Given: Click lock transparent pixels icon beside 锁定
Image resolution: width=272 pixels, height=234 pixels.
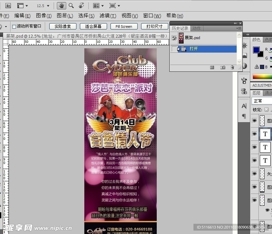Looking at the screenshot, I should [x=267, y=110].
